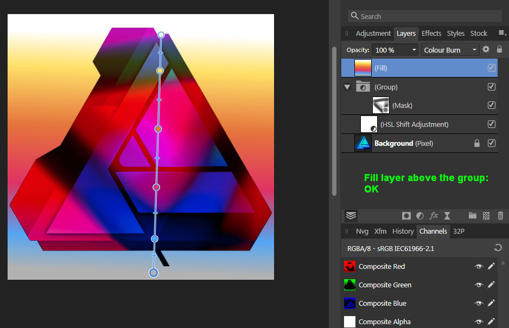Delete the layer with the trash icon
The image size is (509, 328).
point(500,215)
